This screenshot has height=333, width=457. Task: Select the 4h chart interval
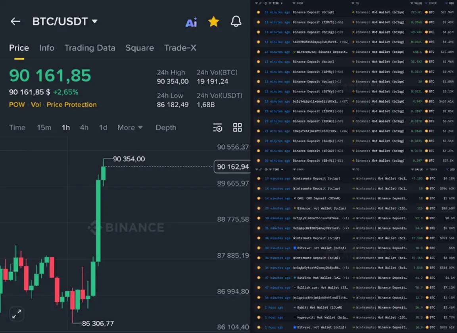84,128
